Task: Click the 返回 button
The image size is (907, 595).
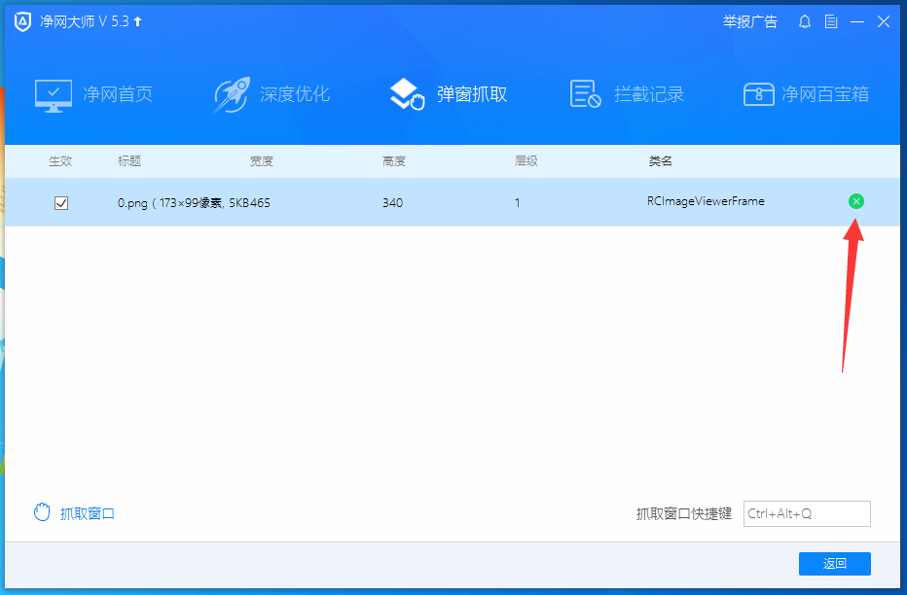Action: pos(835,563)
